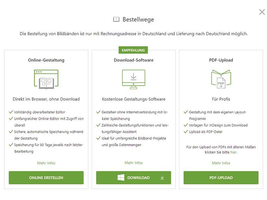Screen dimensions: 267x200
Task: Click the book icon beside Bestellwege title
Action: pyautogui.click(x=116, y=19)
